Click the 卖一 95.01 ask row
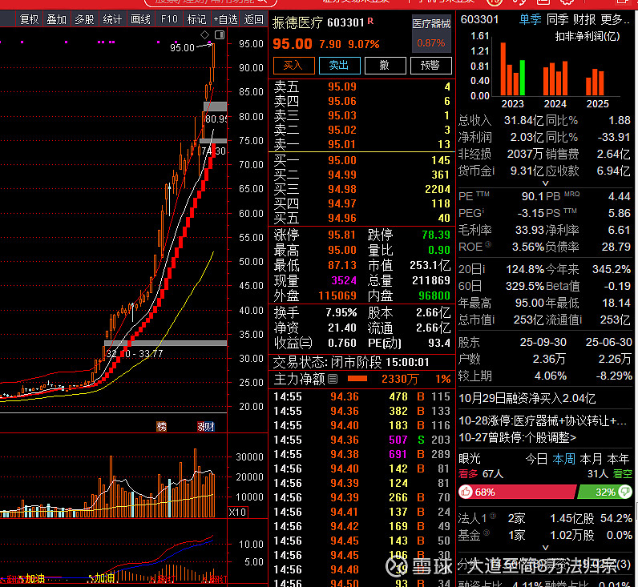 pos(361,144)
